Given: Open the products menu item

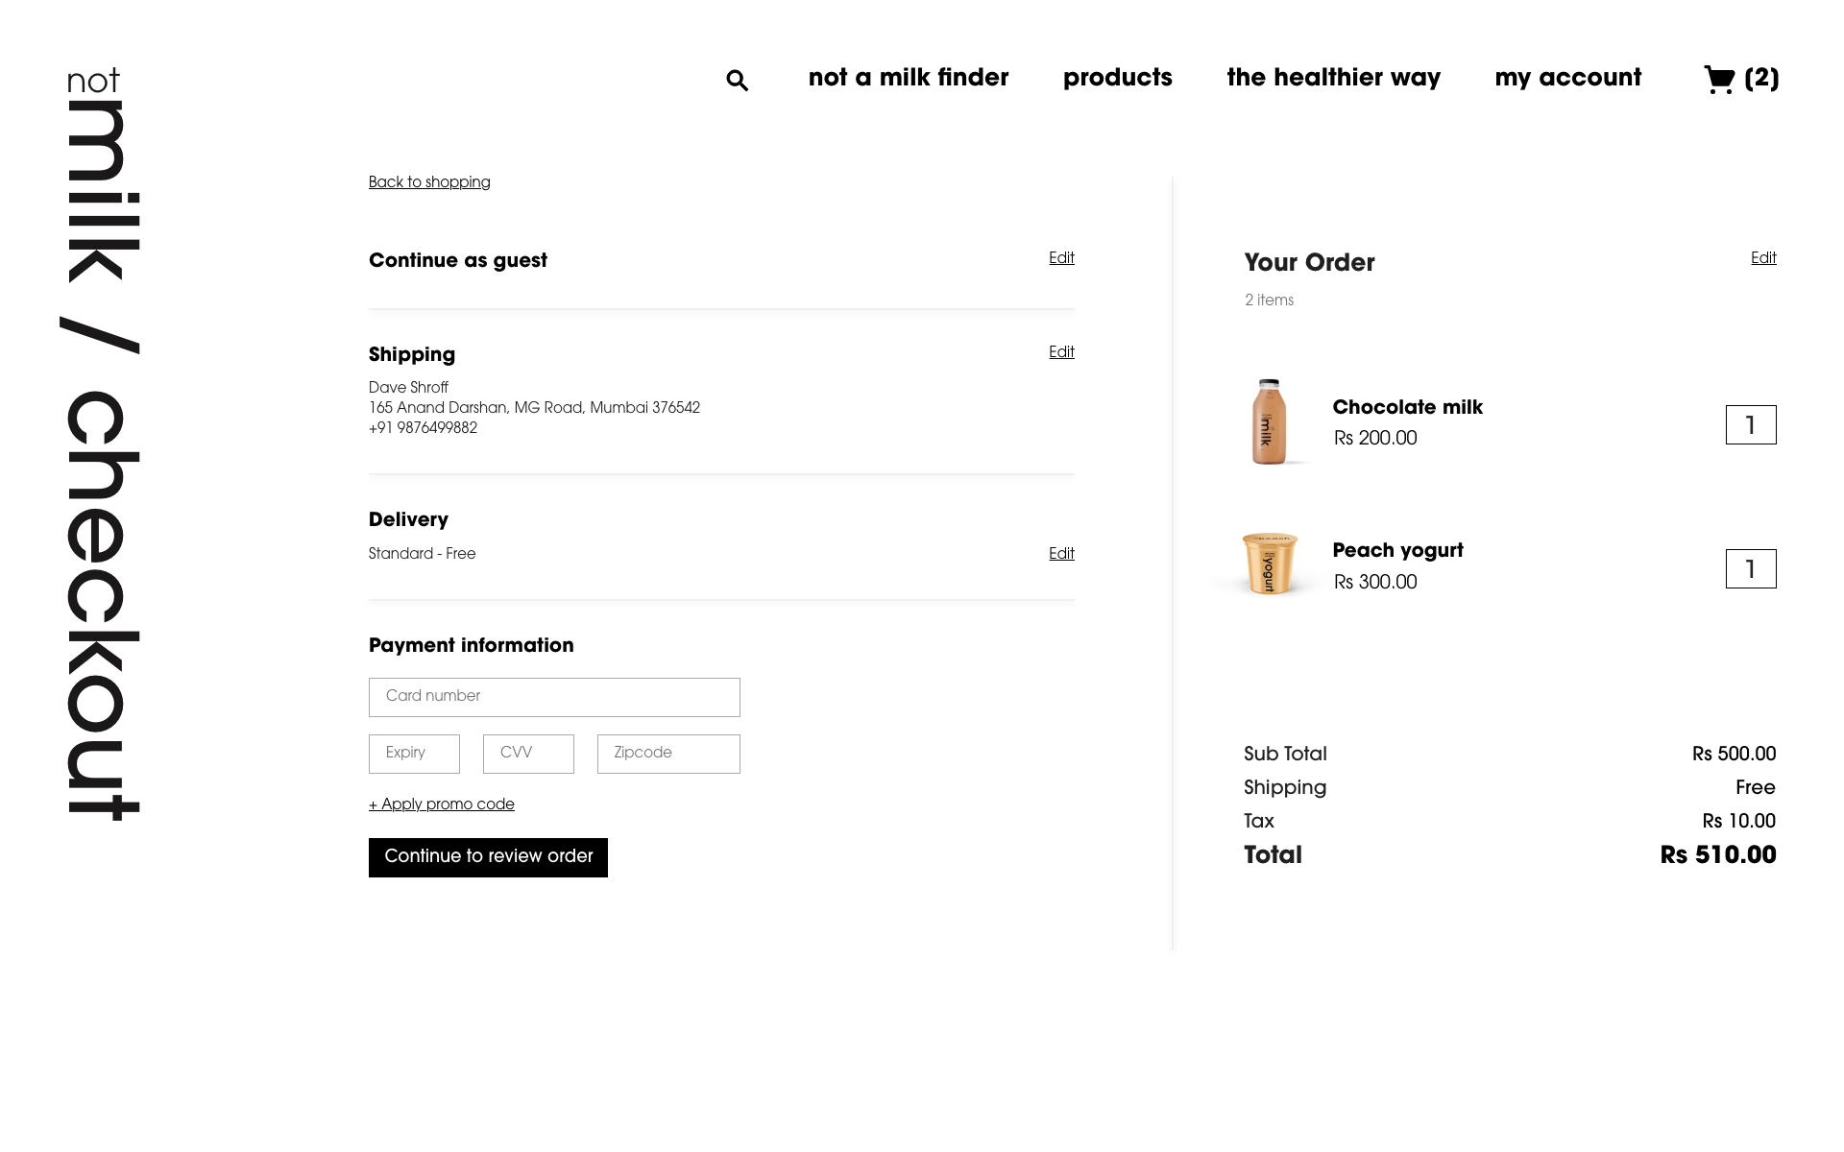Looking at the screenshot, I should [x=1118, y=78].
